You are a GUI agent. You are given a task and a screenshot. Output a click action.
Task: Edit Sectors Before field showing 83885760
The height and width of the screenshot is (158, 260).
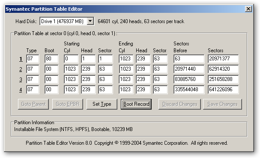click(x=189, y=79)
